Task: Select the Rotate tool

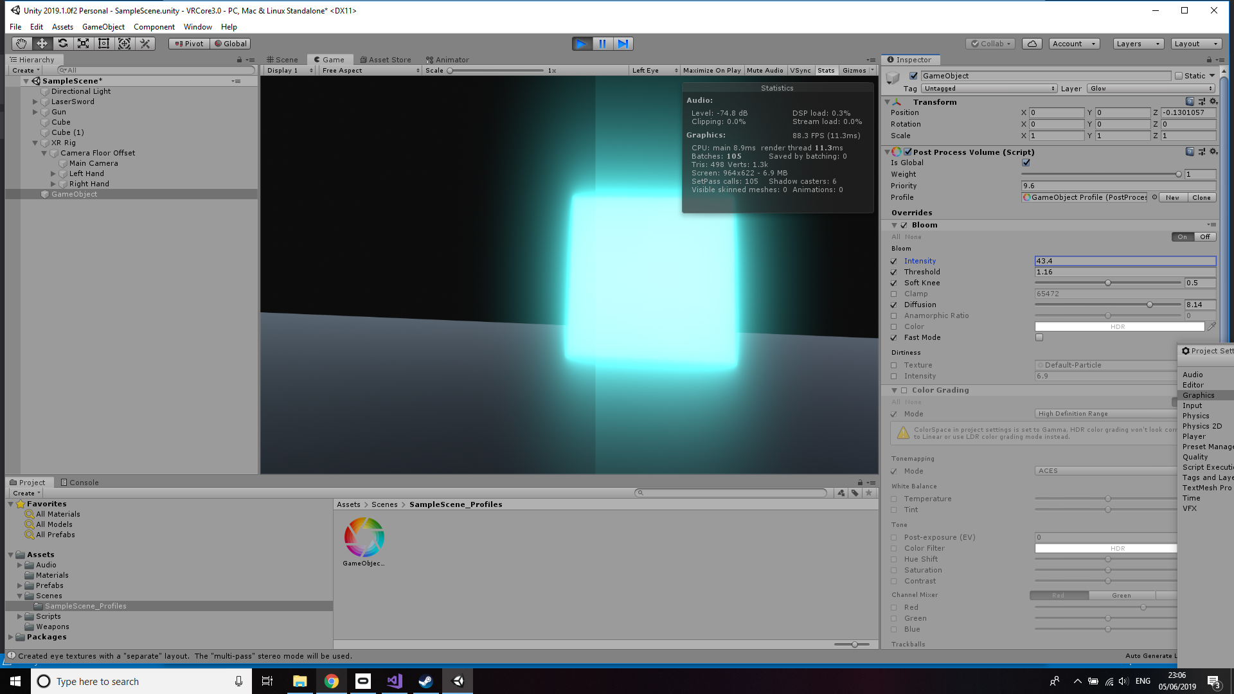Action: click(x=62, y=44)
